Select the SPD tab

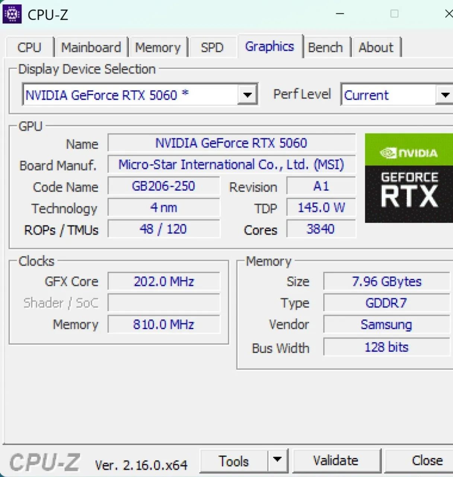pyautogui.click(x=212, y=47)
